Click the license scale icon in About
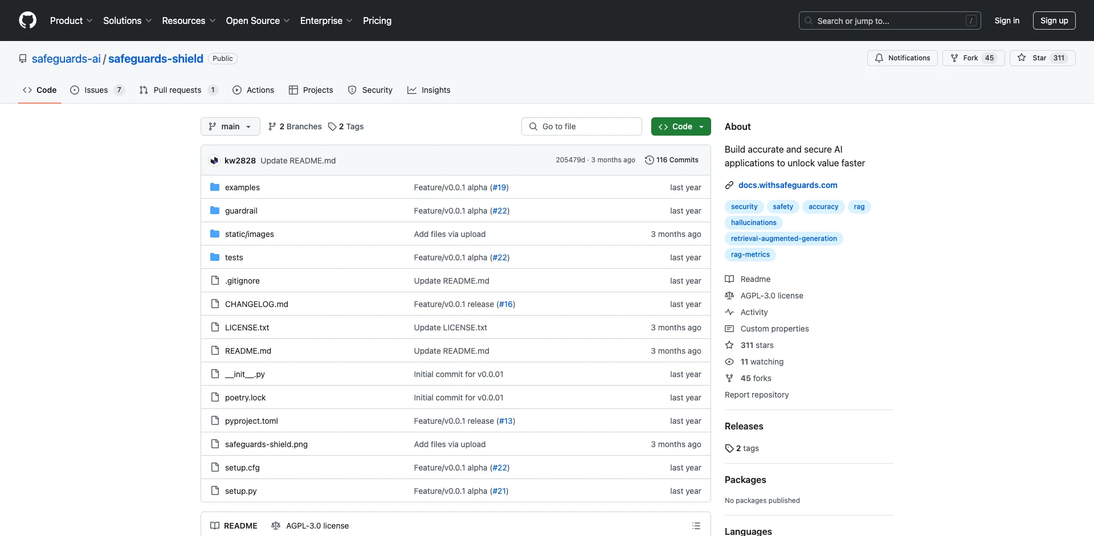This screenshot has height=536, width=1094. pos(729,296)
